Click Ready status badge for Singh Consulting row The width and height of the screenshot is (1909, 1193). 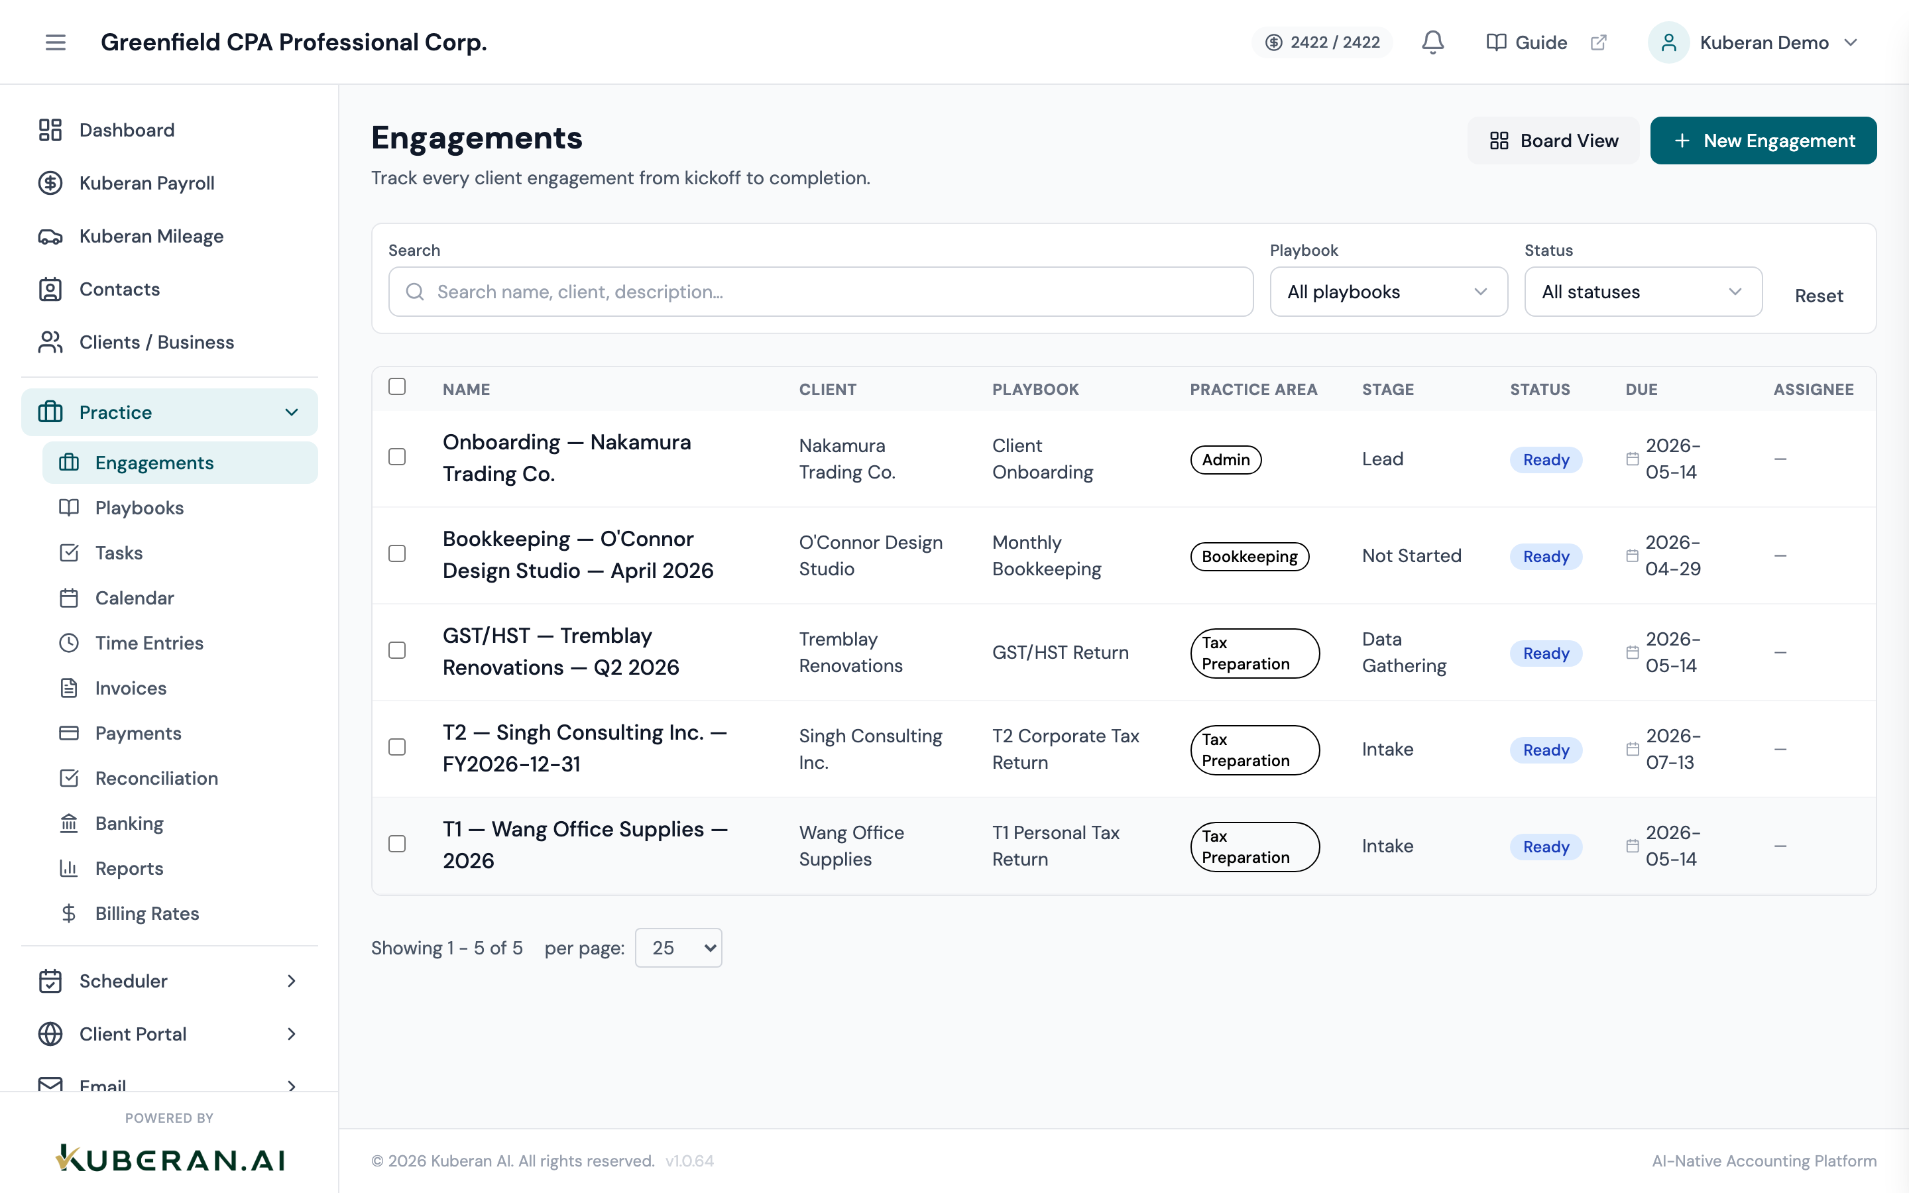tap(1545, 750)
